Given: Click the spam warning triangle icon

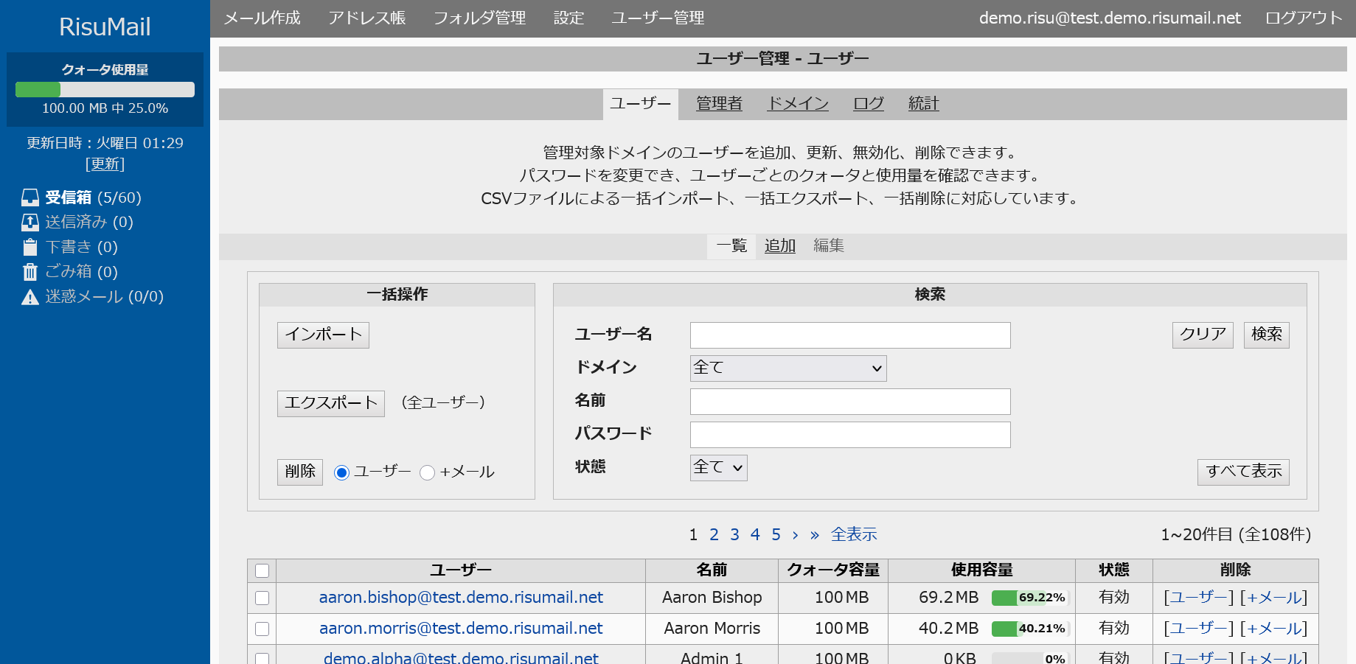Looking at the screenshot, I should coord(30,297).
